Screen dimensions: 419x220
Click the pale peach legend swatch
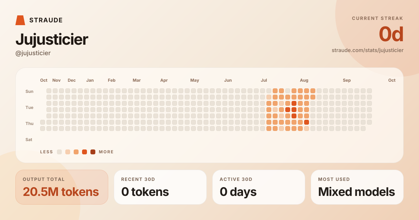pos(68,152)
